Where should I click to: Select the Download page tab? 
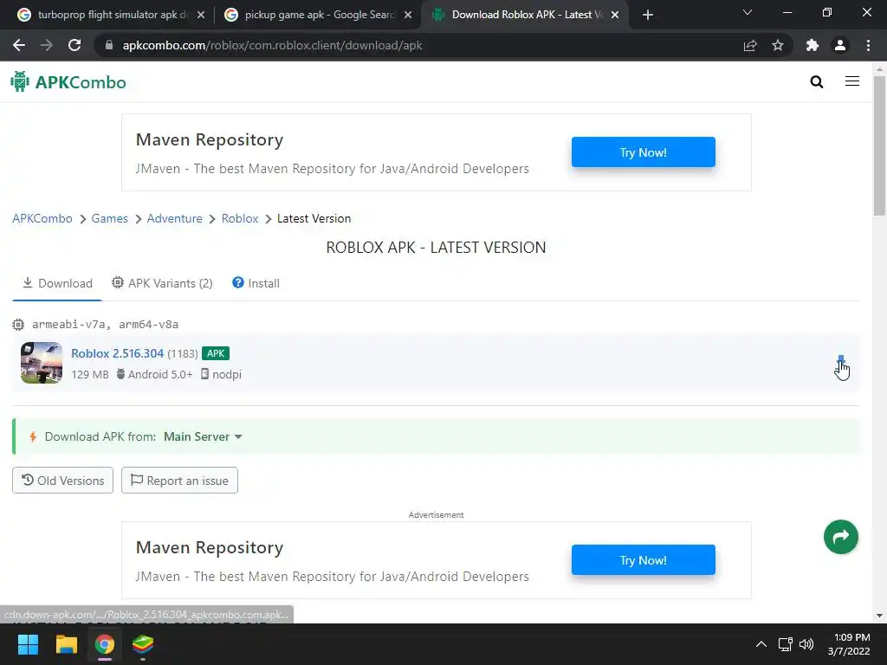click(x=57, y=283)
